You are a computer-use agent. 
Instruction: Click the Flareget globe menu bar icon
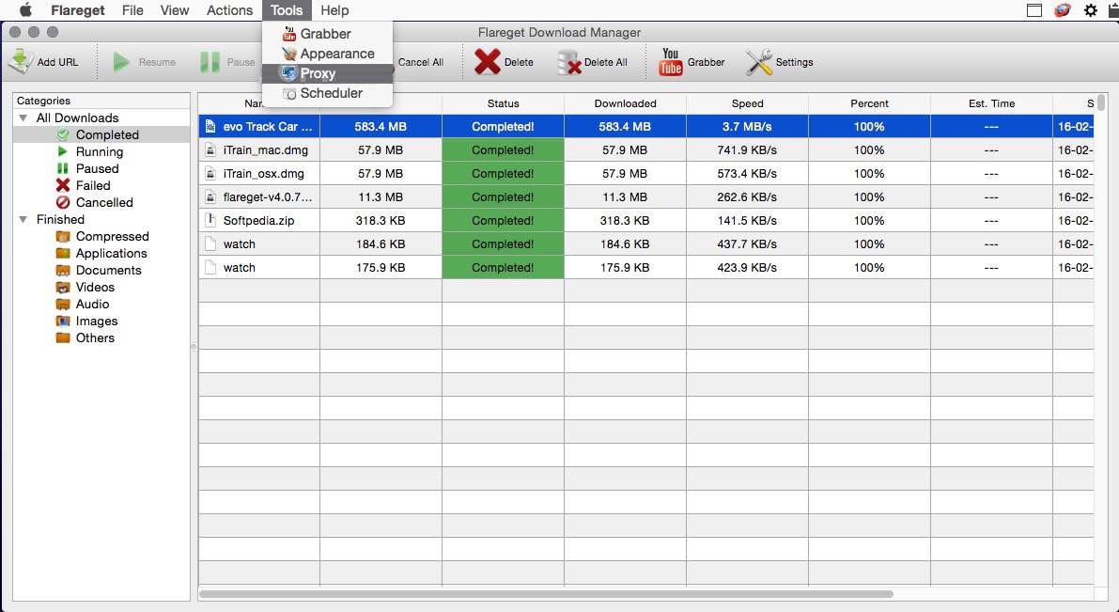[1062, 10]
